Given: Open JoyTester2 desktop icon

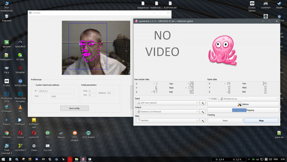Looking at the screenshot, I should click(20, 148).
